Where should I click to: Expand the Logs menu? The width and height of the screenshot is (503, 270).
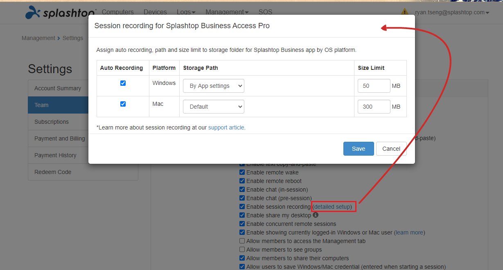click(186, 12)
